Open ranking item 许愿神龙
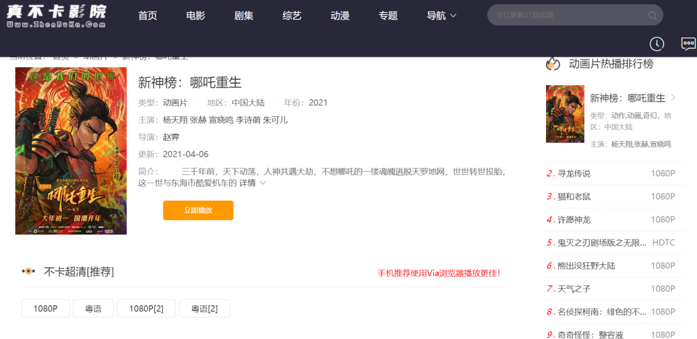The image size is (697, 339). click(x=574, y=220)
